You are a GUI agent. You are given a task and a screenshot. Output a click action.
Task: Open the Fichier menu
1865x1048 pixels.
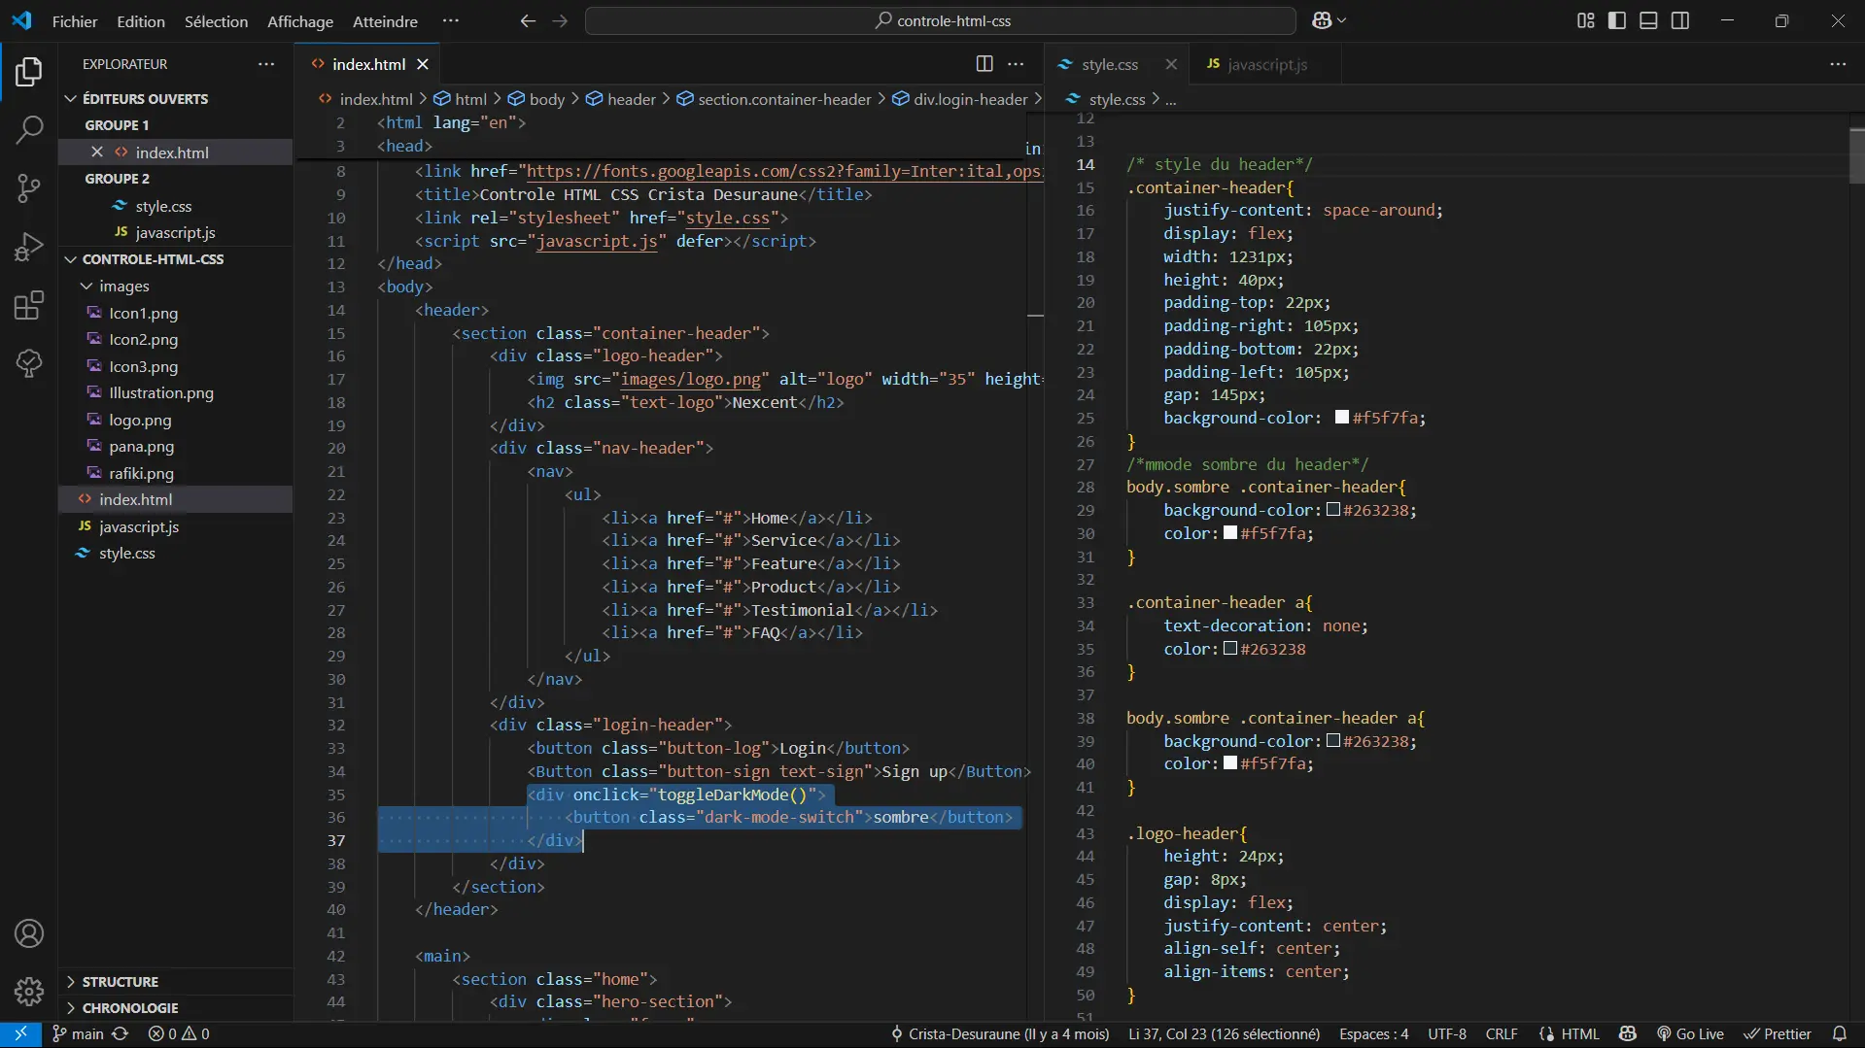[75, 20]
